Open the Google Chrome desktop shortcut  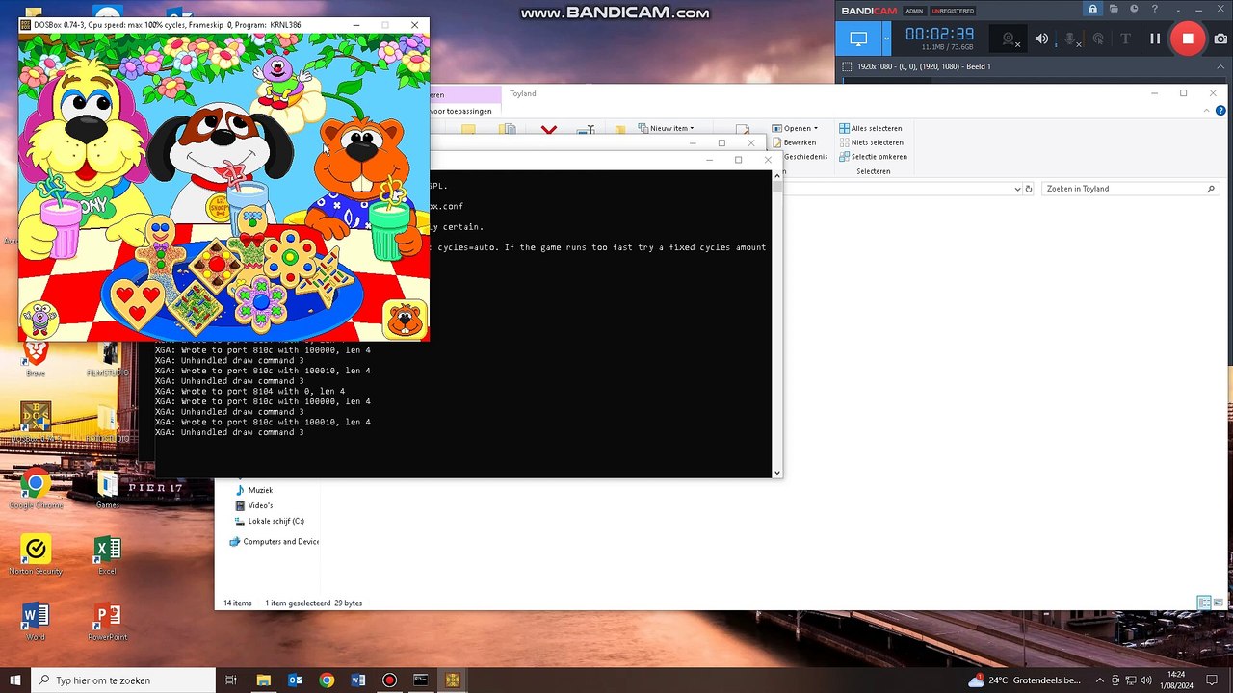coord(36,489)
